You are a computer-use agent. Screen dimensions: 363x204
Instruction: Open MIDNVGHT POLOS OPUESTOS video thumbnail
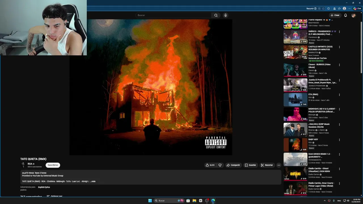295,114
